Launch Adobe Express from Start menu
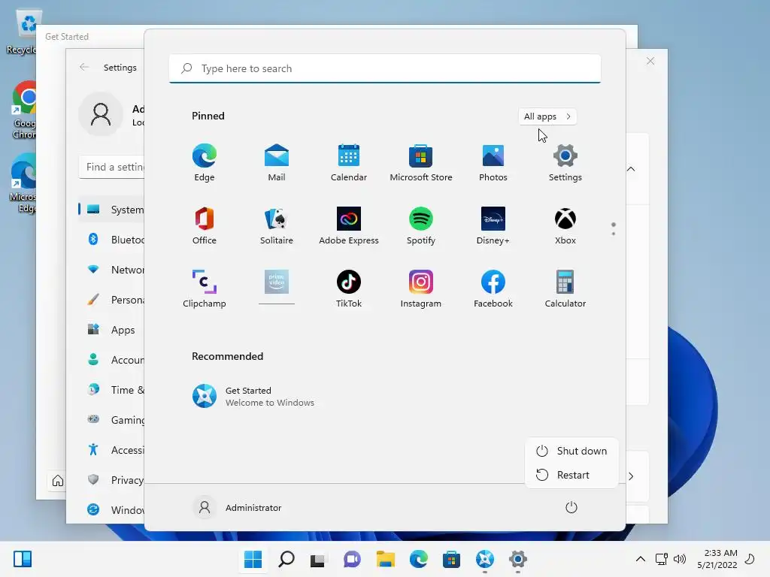 [349, 225]
